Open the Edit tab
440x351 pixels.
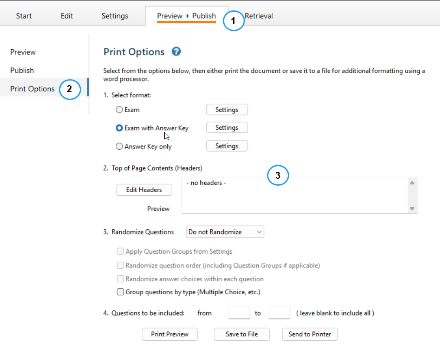66,16
